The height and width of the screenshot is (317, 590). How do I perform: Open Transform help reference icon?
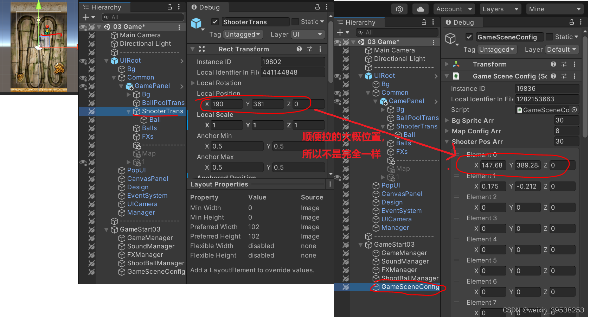[x=553, y=64]
